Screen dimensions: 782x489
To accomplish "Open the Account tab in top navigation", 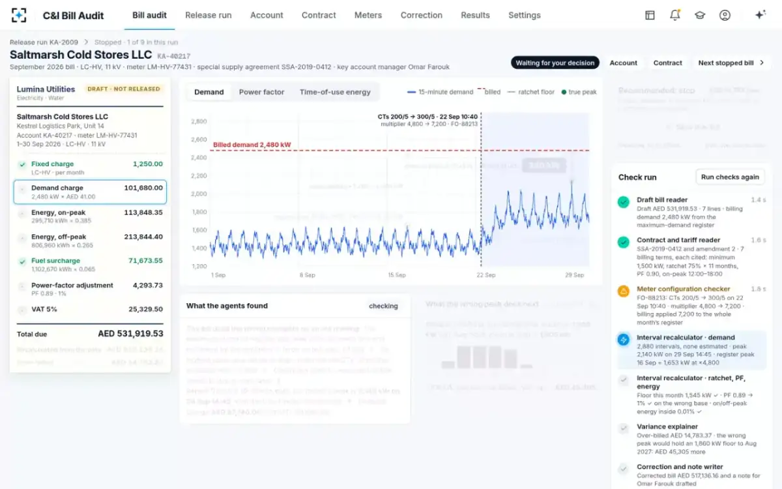I will [267, 15].
